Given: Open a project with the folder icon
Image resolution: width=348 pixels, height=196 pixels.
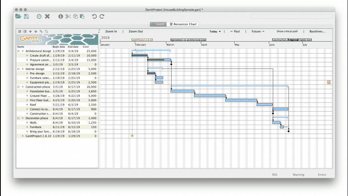Looking at the screenshot, I should [18, 16].
